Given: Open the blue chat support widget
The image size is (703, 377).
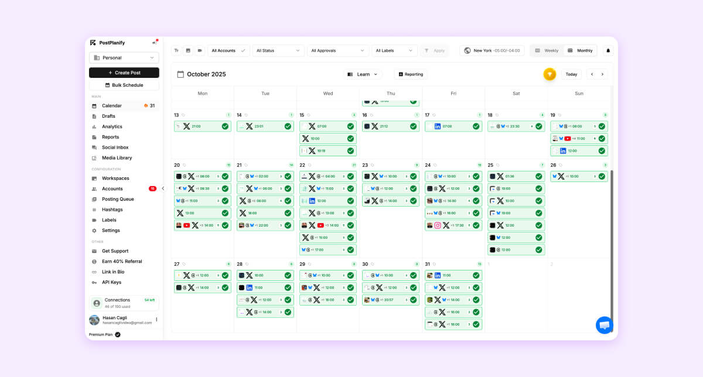Looking at the screenshot, I should tap(605, 325).
